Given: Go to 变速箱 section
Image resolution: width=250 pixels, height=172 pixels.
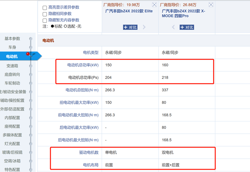Looking at the screenshot, I should click(x=12, y=66).
